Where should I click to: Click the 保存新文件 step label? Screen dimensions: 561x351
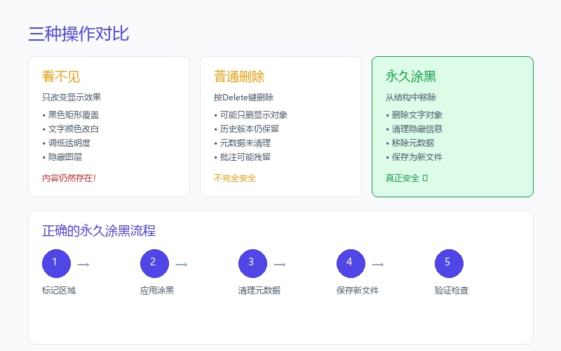358,290
